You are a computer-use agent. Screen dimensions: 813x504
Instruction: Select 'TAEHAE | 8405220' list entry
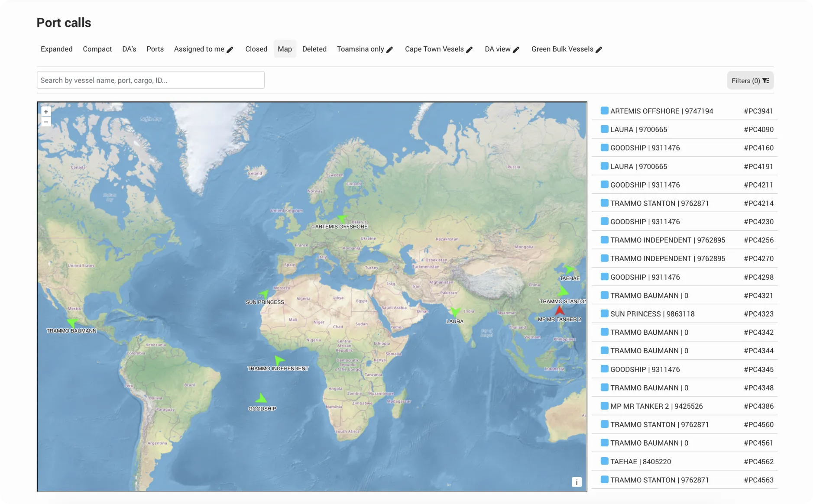tap(641, 462)
